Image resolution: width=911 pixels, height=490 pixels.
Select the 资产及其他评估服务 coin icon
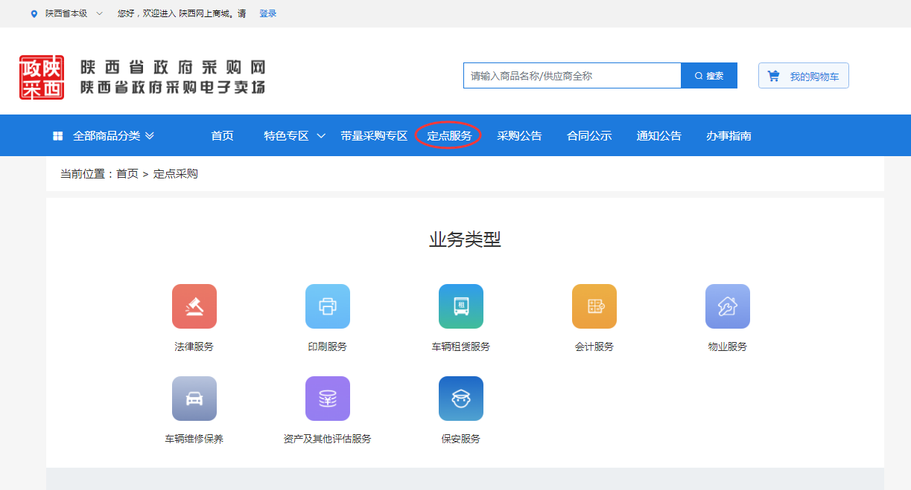click(x=328, y=399)
